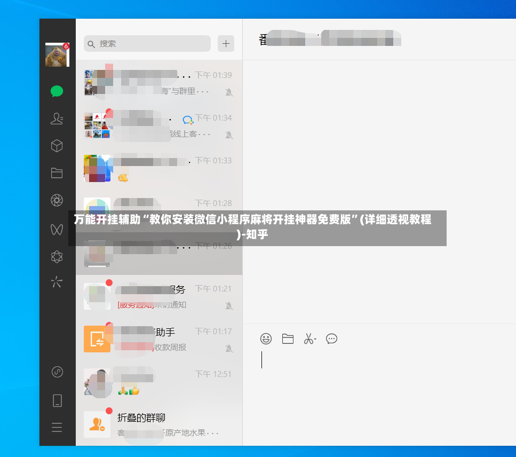This screenshot has width=516, height=457.
Task: Click the blue chat bubble icon in the 01:34 row
Action: 188,120
